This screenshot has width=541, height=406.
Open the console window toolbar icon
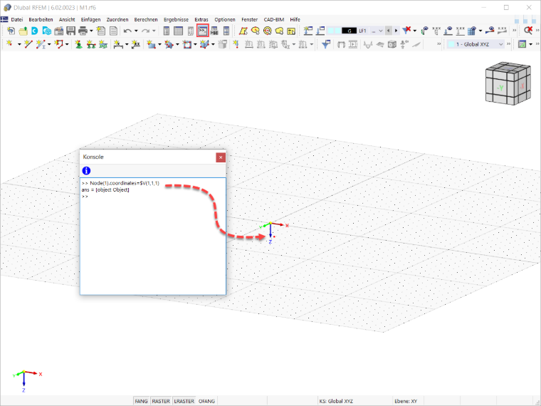(203, 31)
